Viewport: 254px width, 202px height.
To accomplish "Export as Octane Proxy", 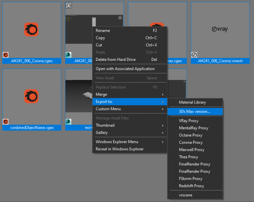I will [x=195, y=135].
